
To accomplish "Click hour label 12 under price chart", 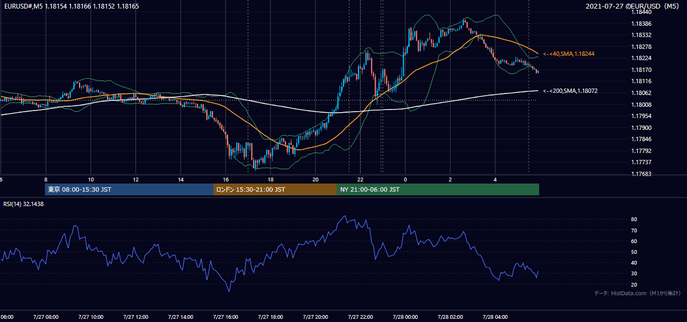I will point(135,179).
